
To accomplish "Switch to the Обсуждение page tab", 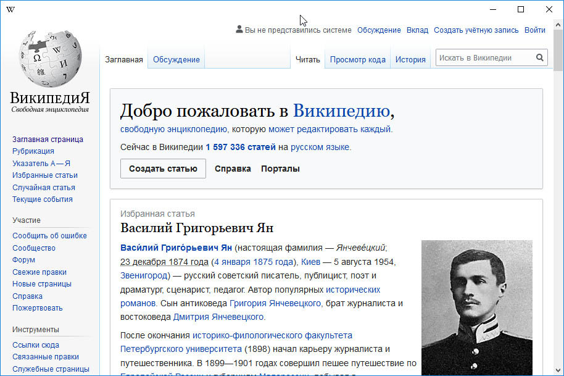I will click(x=176, y=60).
